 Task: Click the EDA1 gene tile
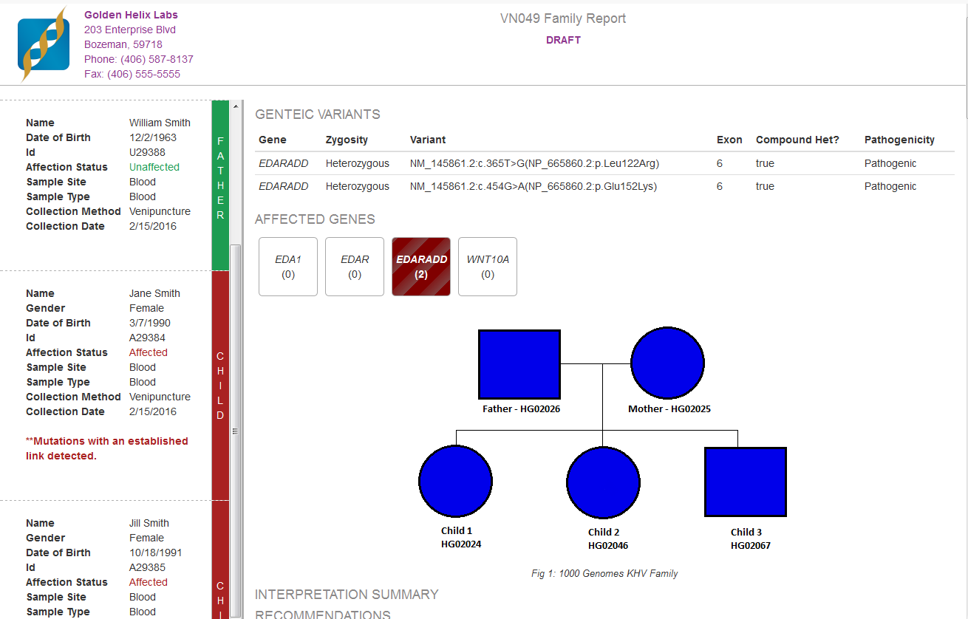[x=287, y=266]
